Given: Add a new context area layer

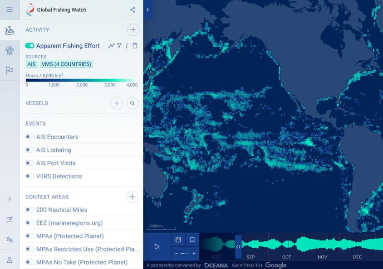Looking at the screenshot, I should (x=132, y=197).
